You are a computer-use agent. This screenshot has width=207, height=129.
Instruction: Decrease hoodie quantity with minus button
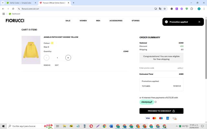pos(47,58)
